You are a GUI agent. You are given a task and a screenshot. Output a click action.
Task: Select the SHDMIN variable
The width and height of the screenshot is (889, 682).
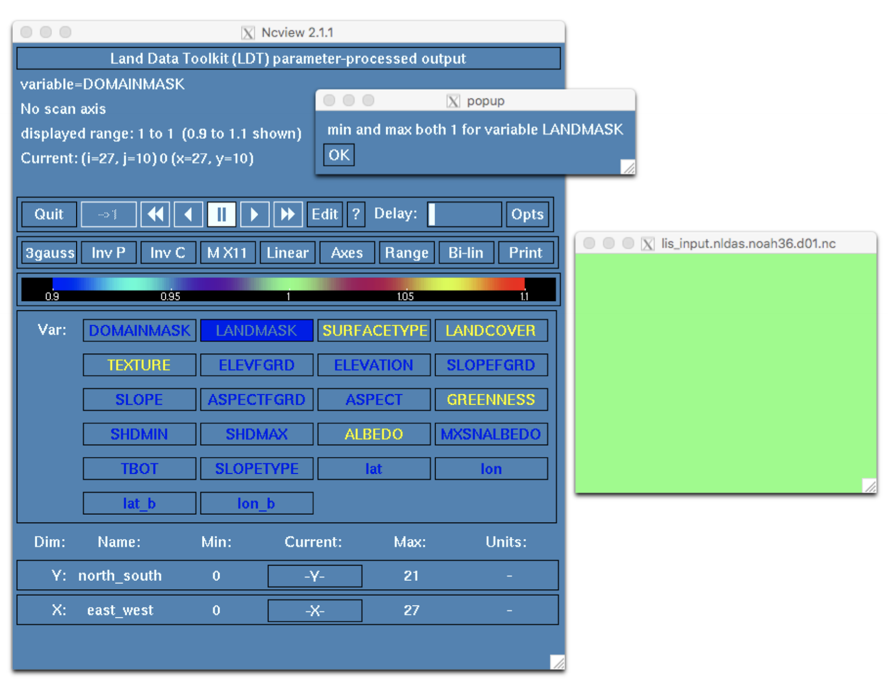tap(139, 434)
